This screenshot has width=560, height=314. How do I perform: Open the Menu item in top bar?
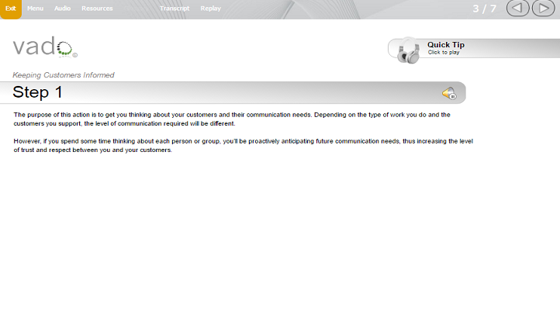[x=36, y=9]
